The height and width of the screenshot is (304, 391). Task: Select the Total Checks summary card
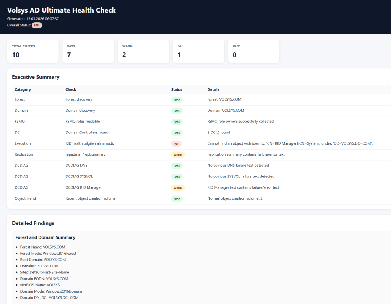[x=33, y=51]
